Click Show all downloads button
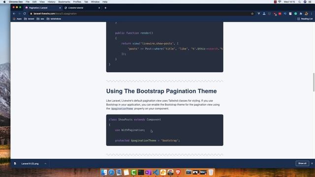The height and width of the screenshot is (177, 315). (x=302, y=163)
